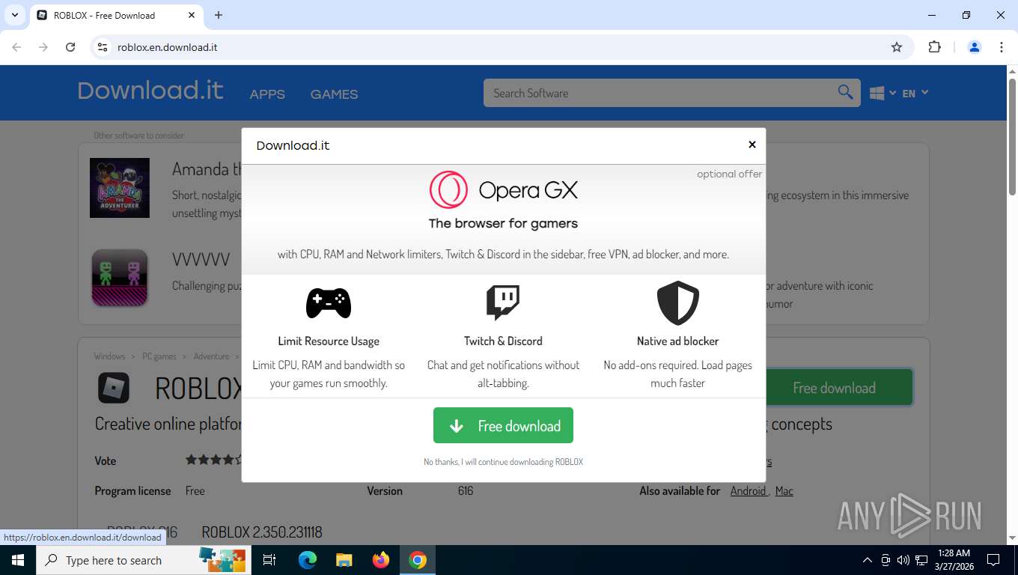Screen dimensions: 1018x575
Task: Open the tab search dropdown arrow
Action: (x=14, y=15)
